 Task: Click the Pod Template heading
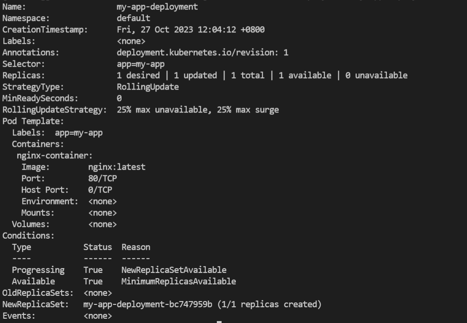[x=33, y=121]
